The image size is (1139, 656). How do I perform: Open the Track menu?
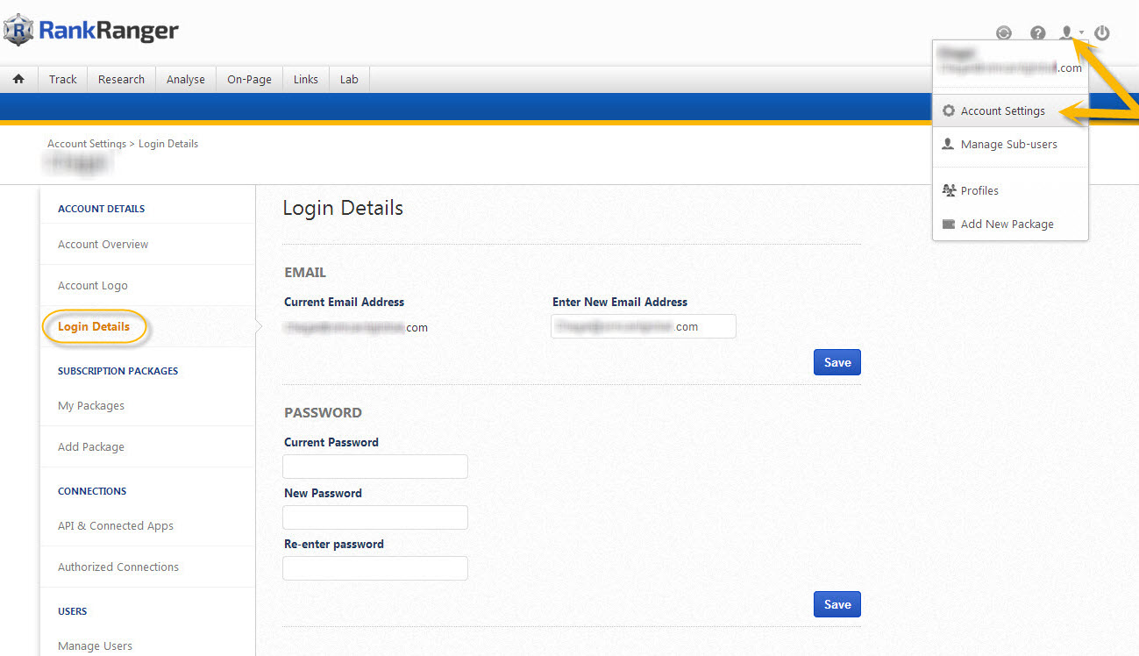click(x=63, y=79)
